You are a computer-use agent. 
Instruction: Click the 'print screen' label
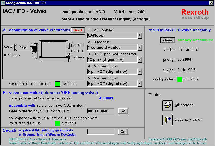[x=184, y=105]
